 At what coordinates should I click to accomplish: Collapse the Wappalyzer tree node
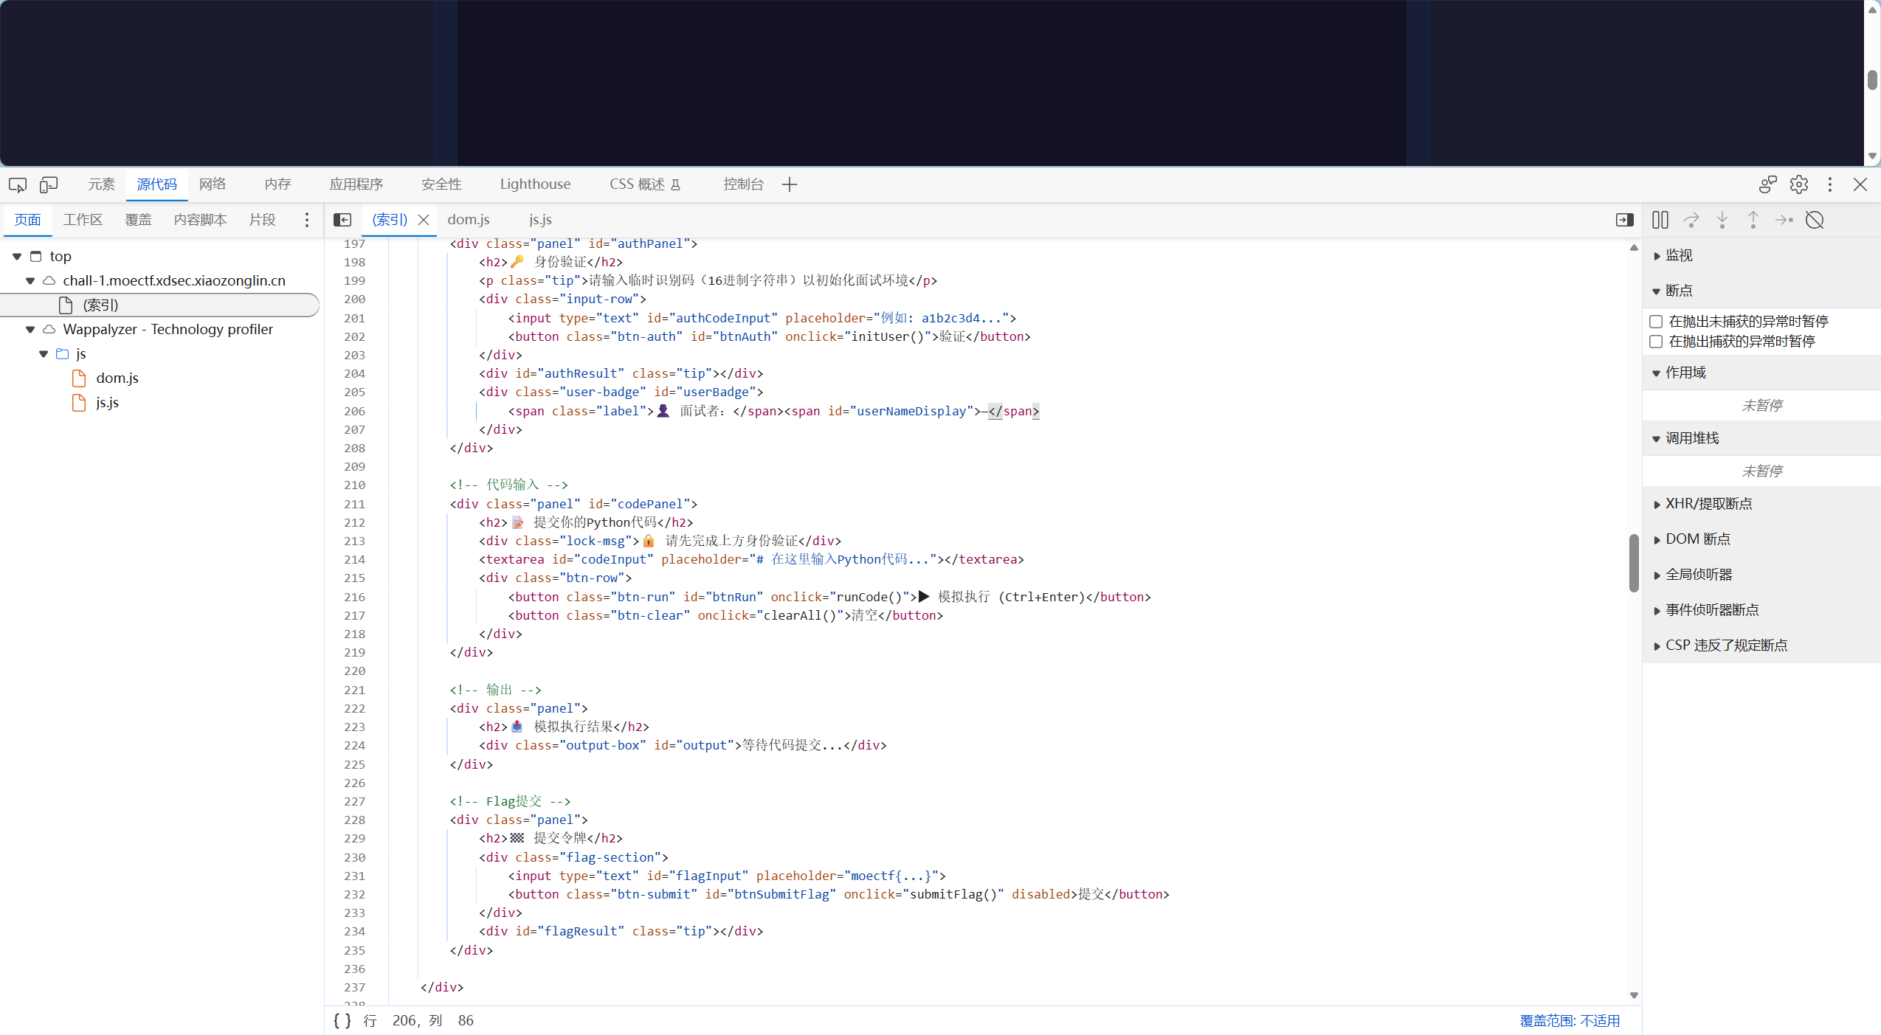pos(30,330)
